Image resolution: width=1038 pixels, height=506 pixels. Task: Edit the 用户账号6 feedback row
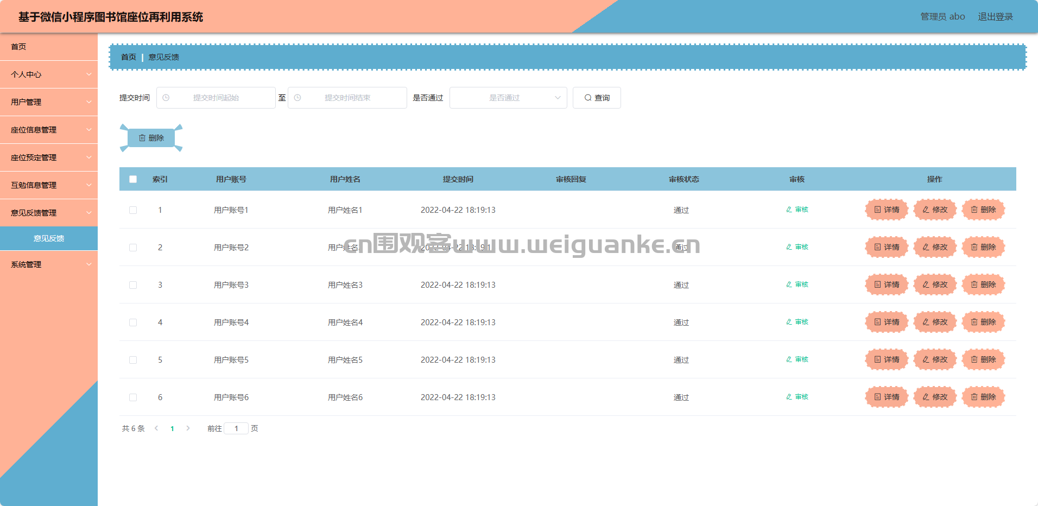click(x=935, y=397)
